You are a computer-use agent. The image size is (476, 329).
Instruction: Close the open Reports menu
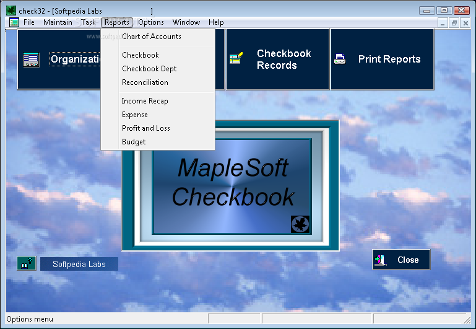(117, 22)
